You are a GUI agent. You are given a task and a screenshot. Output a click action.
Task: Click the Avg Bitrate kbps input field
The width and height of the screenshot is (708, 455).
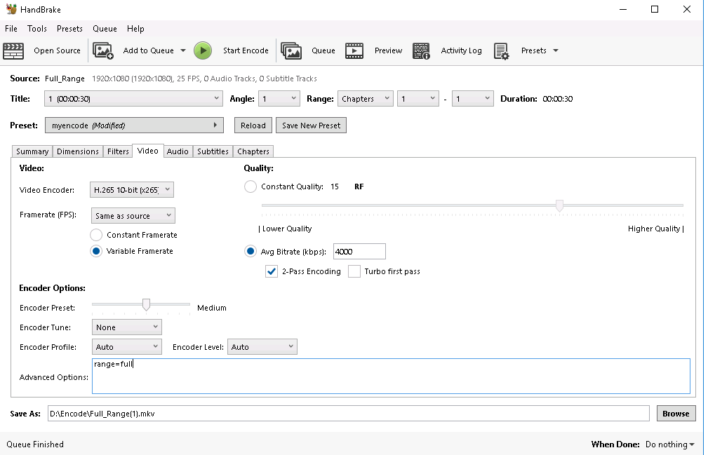pyautogui.click(x=359, y=252)
